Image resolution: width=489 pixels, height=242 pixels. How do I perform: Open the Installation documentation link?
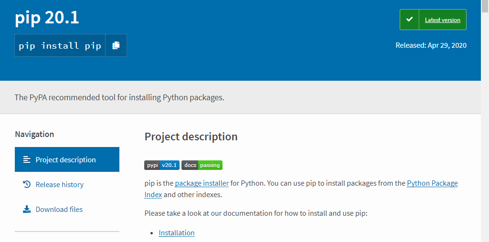(x=177, y=233)
